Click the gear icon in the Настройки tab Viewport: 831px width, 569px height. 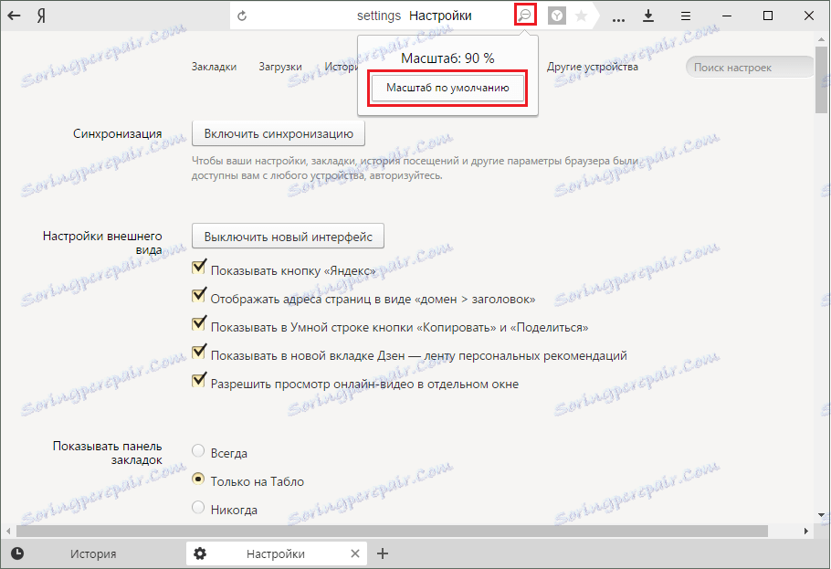click(200, 553)
